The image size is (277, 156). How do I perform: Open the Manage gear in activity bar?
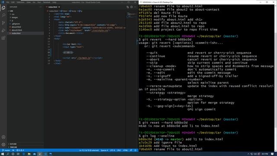(x=3, y=144)
